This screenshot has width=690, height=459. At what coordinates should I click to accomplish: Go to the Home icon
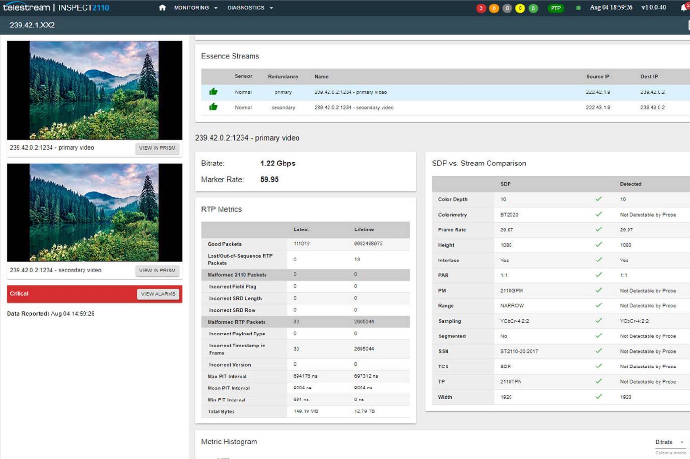tap(162, 7)
